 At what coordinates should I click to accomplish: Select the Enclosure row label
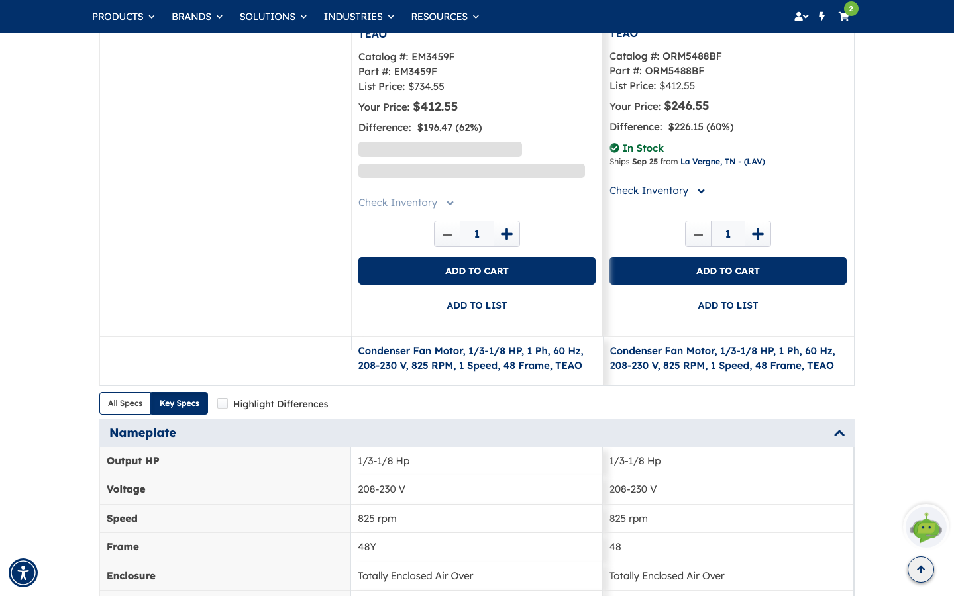[131, 576]
